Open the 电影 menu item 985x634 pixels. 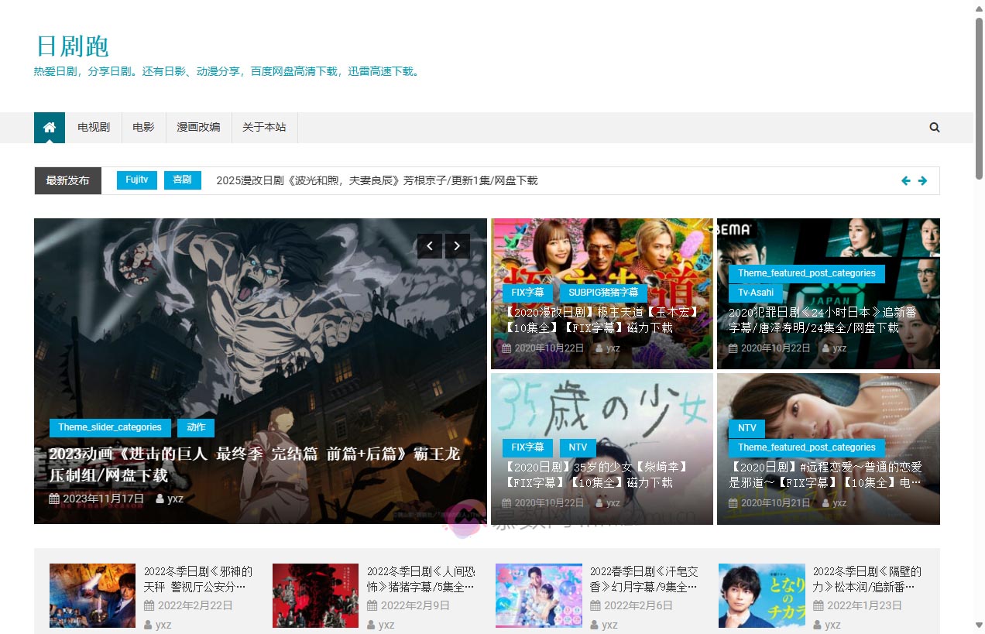[x=143, y=128]
